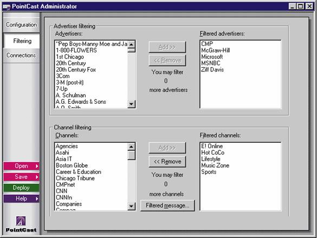Open the Open button submenu
The height and width of the screenshot is (238, 317).
[21, 166]
